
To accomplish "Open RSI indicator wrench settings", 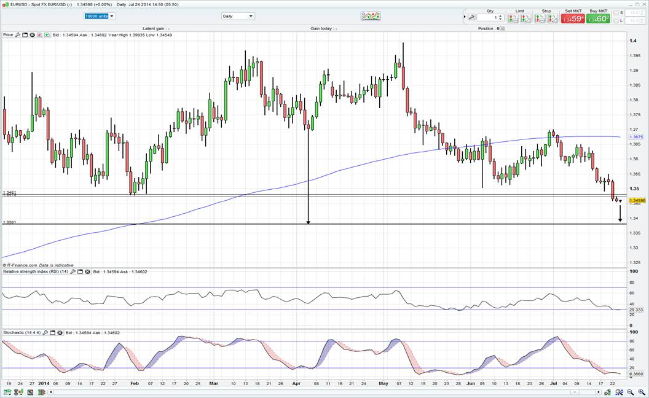I will (74, 271).
